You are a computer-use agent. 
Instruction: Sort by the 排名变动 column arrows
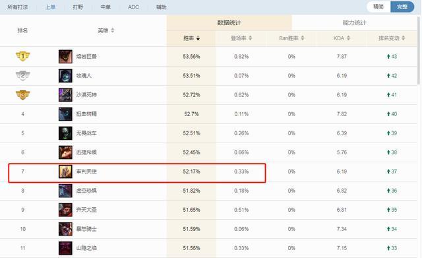point(403,38)
